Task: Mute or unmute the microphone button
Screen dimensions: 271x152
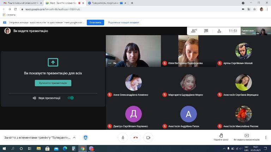Action: [x=123, y=138]
